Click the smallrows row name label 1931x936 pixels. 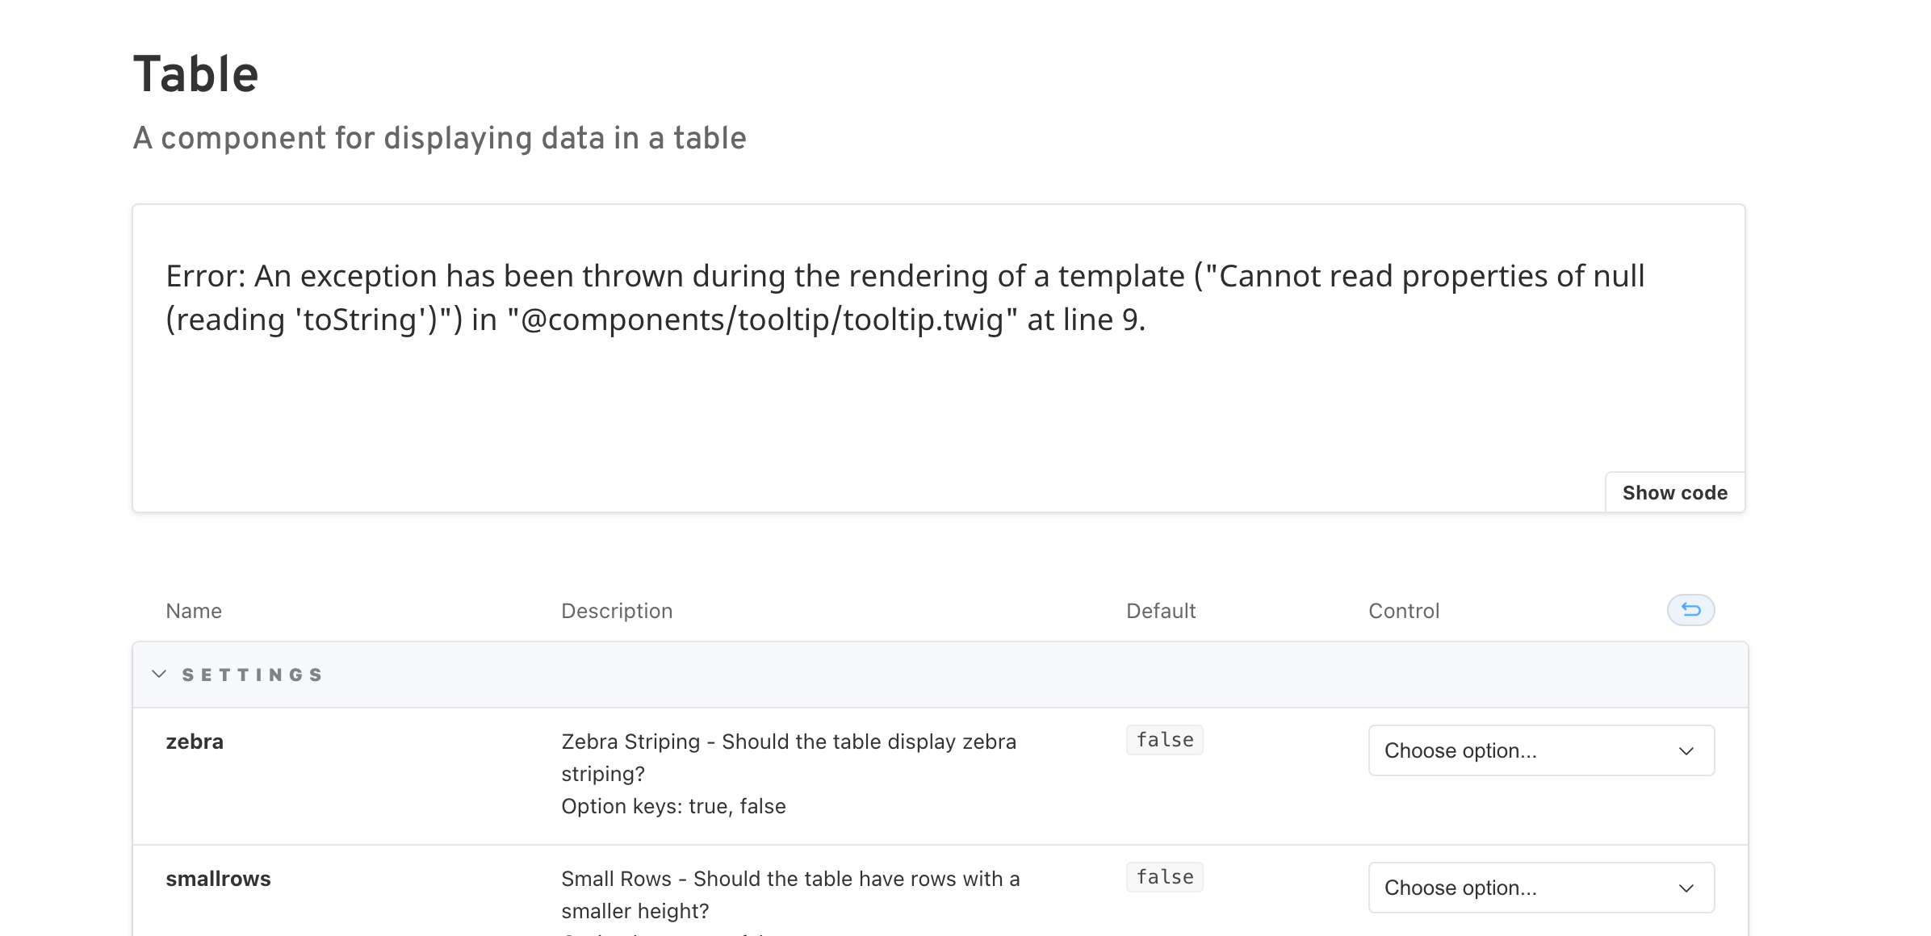click(x=218, y=879)
